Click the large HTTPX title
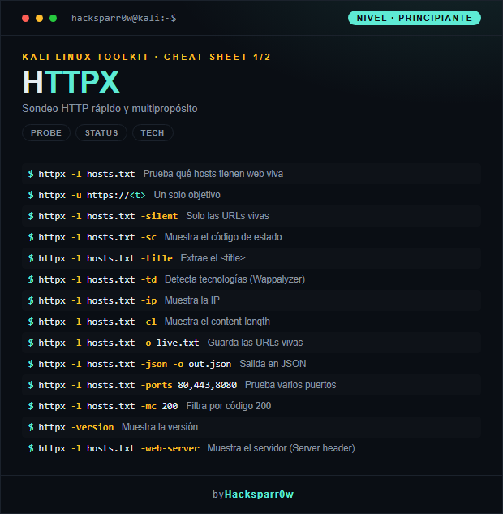 (71, 82)
